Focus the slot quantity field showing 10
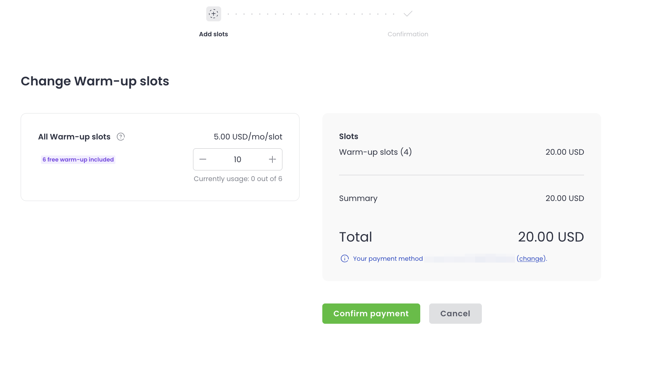The image size is (661, 370). pyautogui.click(x=237, y=159)
